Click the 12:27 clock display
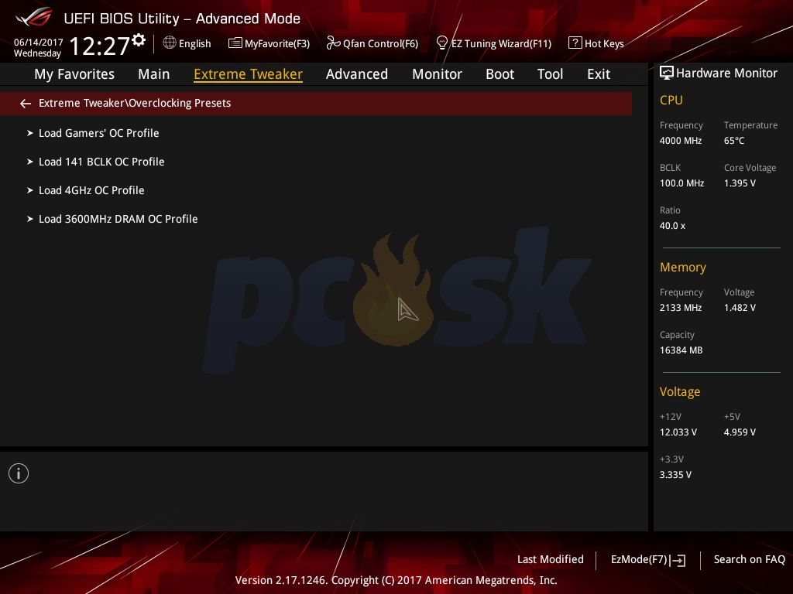 [100, 46]
